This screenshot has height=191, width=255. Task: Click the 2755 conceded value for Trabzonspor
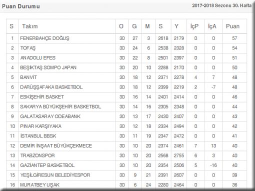coord(179,155)
